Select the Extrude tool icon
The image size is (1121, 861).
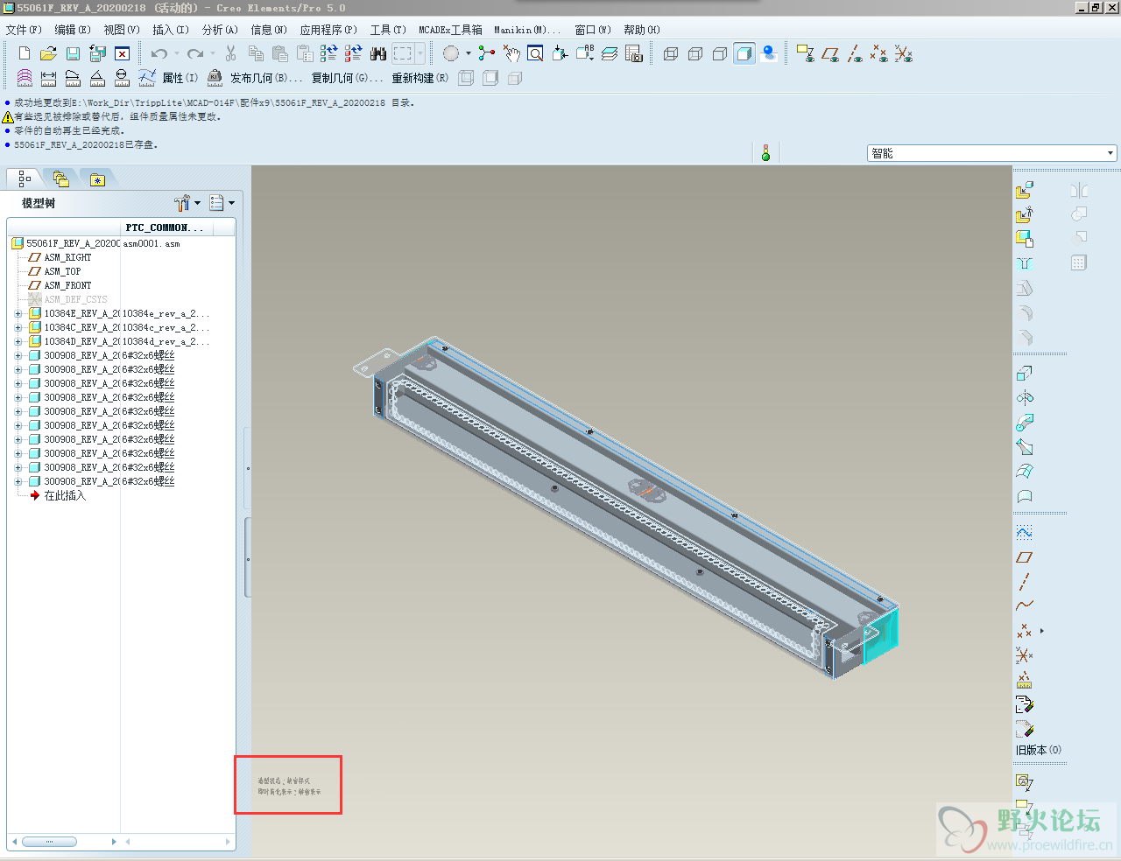1024,373
